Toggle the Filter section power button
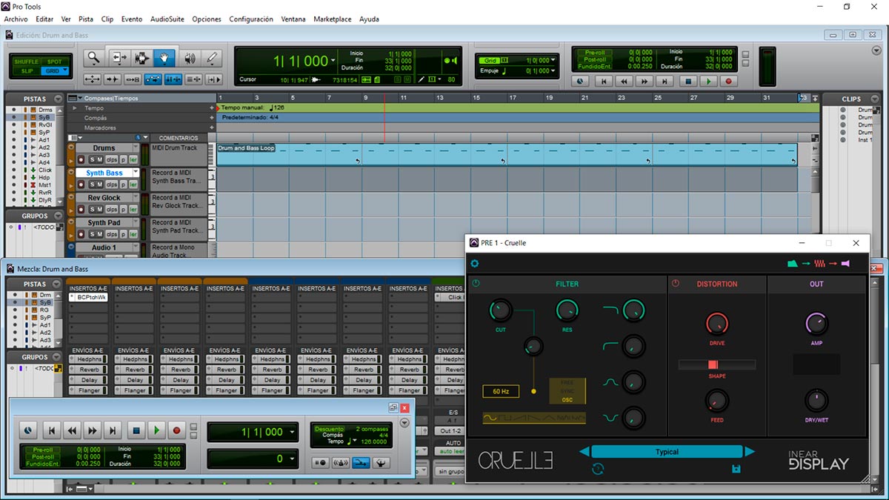Image resolution: width=889 pixels, height=500 pixels. click(476, 284)
